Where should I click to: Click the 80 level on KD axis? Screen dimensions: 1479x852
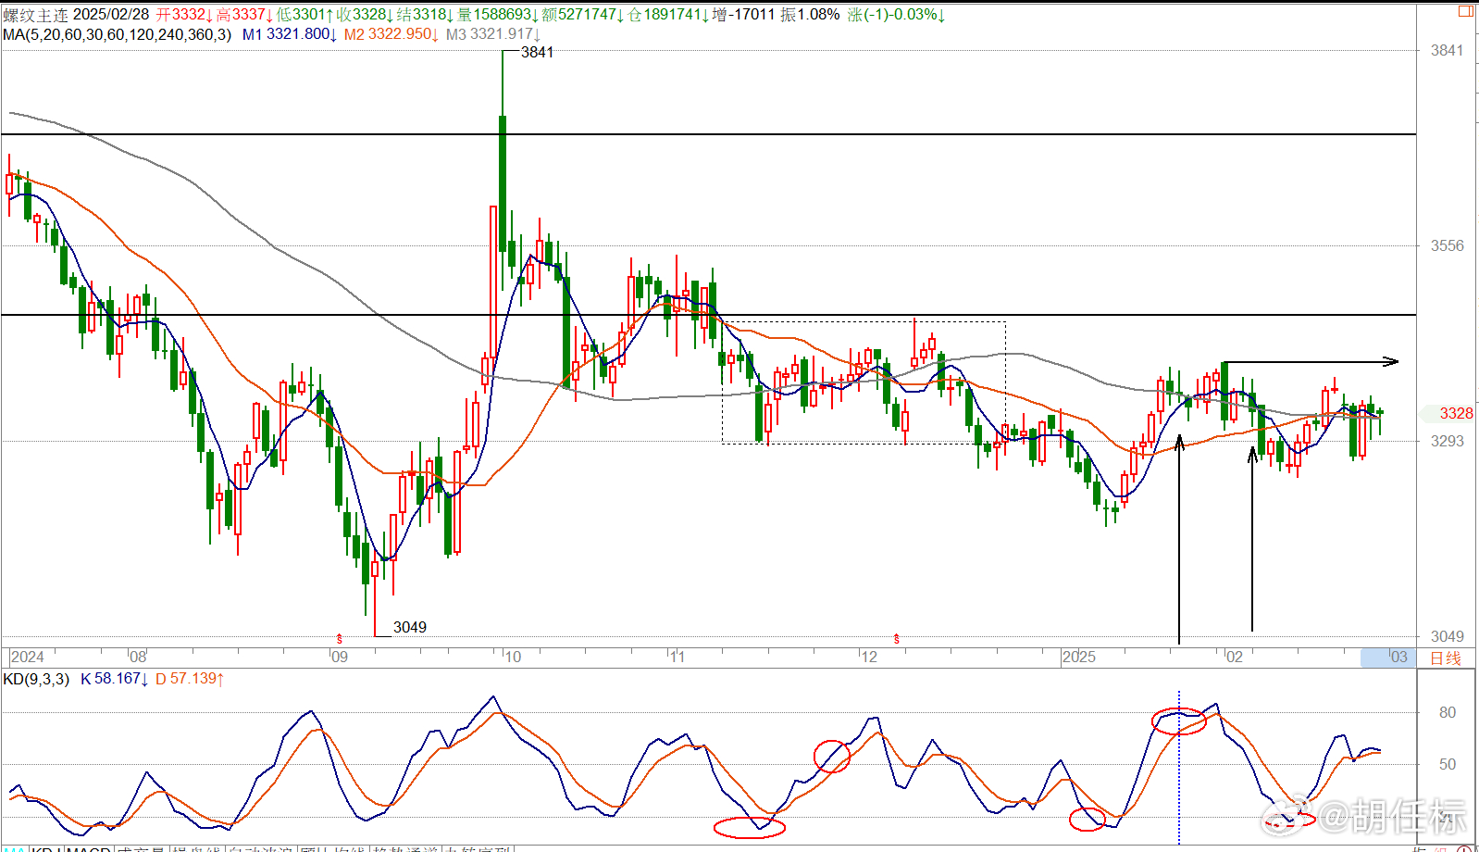tap(1448, 712)
